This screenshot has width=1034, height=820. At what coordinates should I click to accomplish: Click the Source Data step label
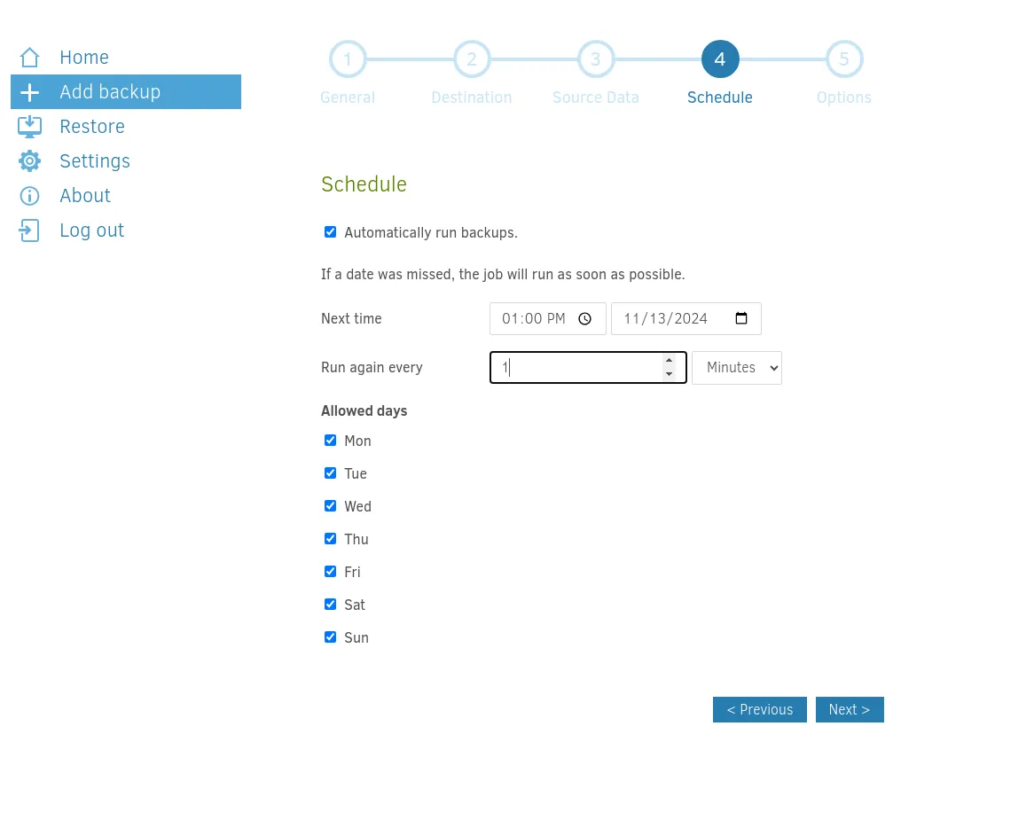[595, 98]
